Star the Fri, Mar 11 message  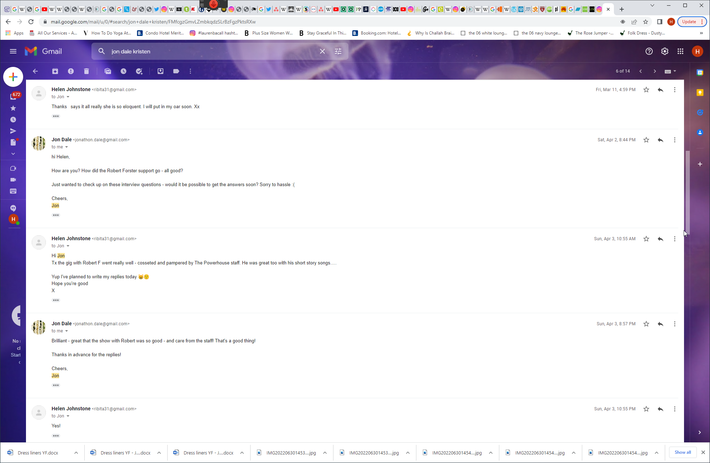[x=646, y=90]
